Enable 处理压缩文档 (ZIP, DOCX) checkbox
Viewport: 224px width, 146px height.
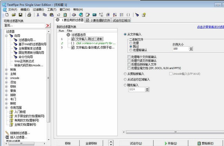[x=129, y=68]
